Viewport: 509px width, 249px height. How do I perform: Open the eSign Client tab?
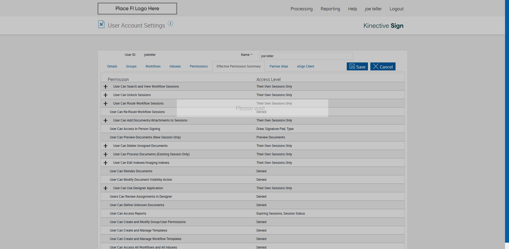(x=305, y=66)
